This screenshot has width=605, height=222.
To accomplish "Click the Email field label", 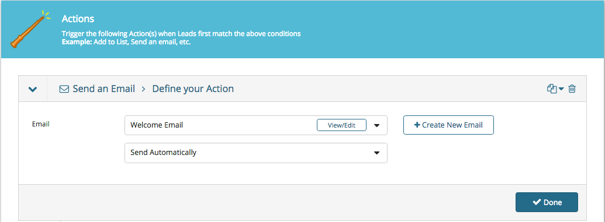I will (40, 124).
